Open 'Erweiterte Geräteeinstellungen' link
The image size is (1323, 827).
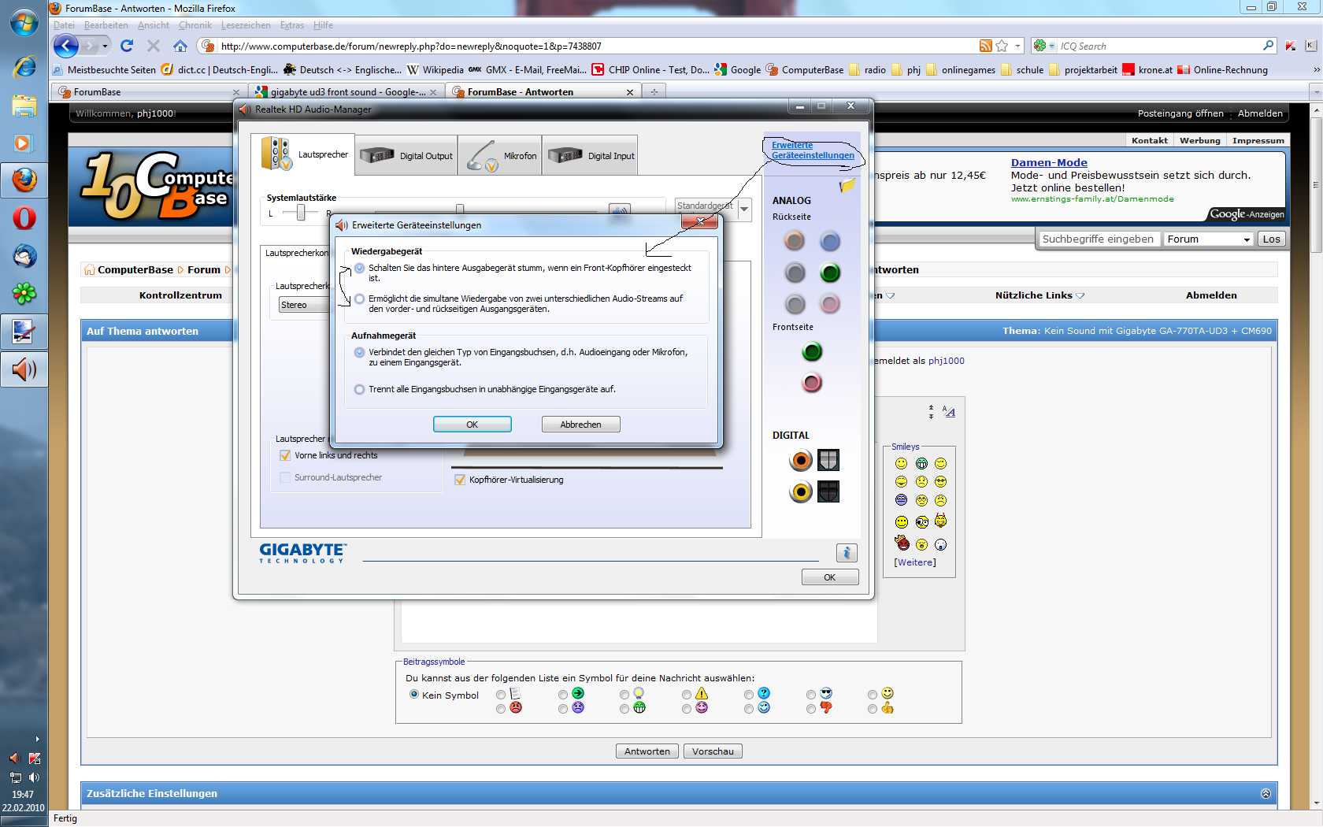point(813,150)
